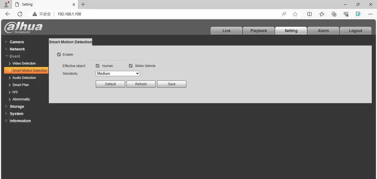Image resolution: width=377 pixels, height=179 pixels.
Task: Open the Sensitivity dropdown
Action: [x=118, y=74]
